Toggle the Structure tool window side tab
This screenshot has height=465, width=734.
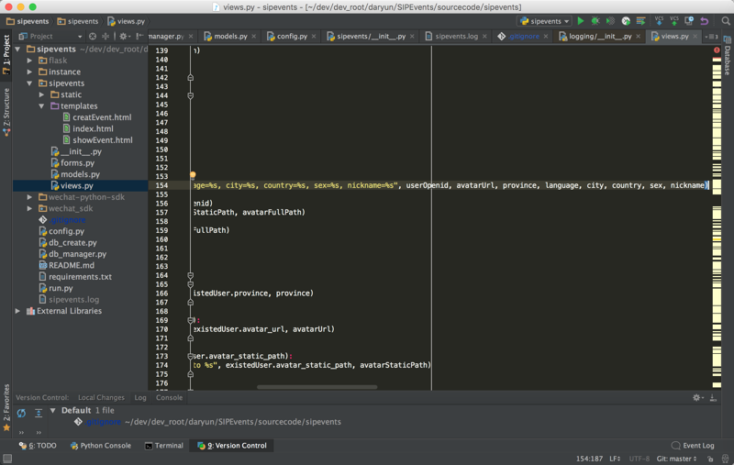click(x=6, y=110)
